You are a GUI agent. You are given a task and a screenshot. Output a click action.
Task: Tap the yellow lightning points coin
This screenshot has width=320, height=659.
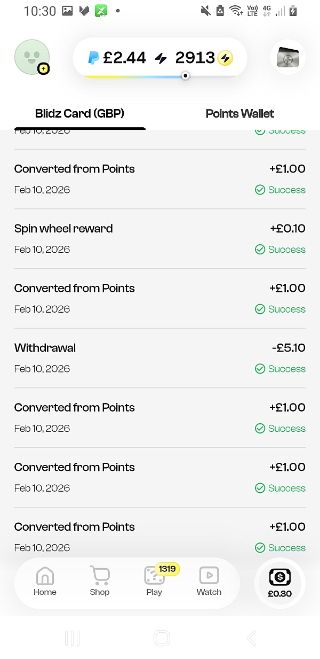(225, 58)
